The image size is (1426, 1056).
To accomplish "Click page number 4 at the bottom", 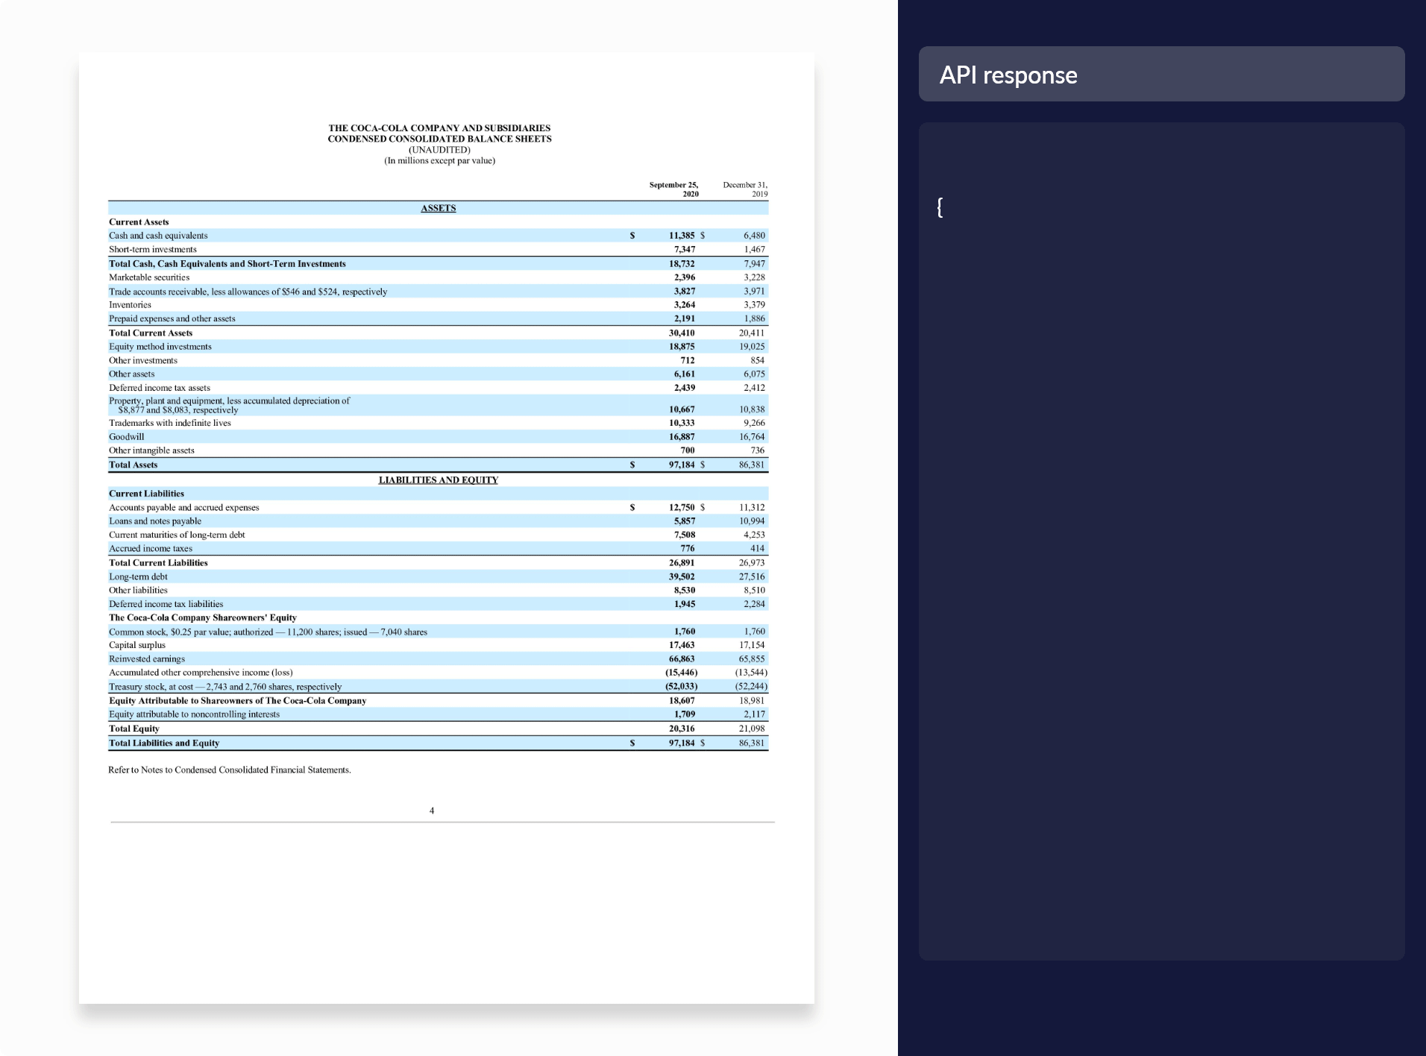I will 432,811.
